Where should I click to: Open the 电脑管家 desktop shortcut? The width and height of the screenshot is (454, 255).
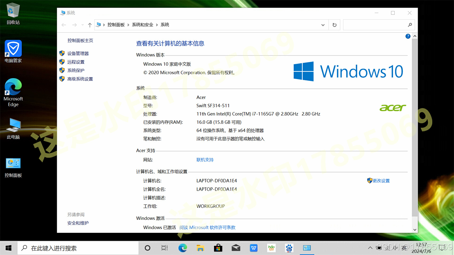tap(13, 52)
